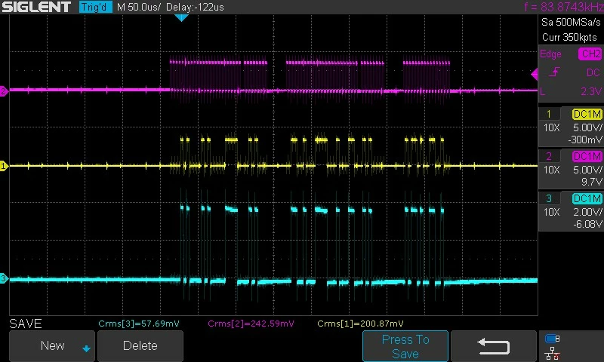Click the back return arrow button
604x362 pixels.
494,346
